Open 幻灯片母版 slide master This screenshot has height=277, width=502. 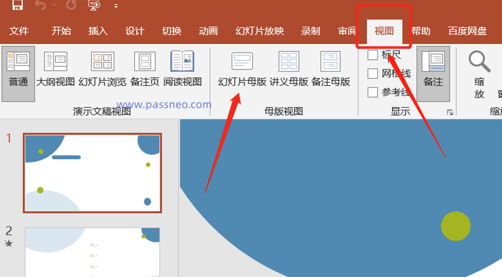[x=242, y=69]
